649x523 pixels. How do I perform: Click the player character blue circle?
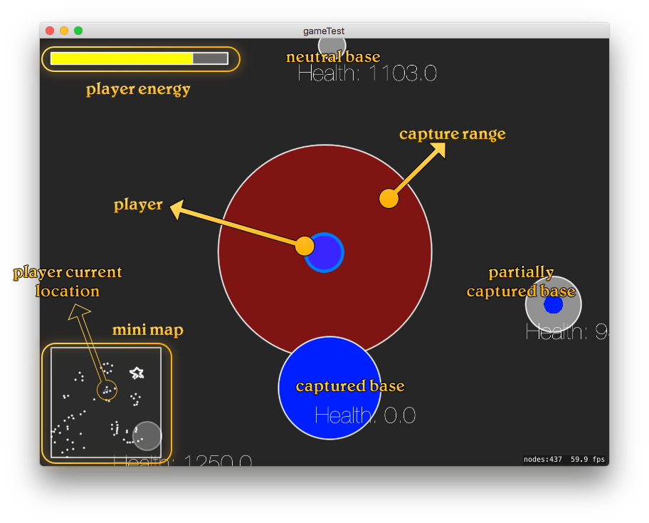click(x=324, y=253)
